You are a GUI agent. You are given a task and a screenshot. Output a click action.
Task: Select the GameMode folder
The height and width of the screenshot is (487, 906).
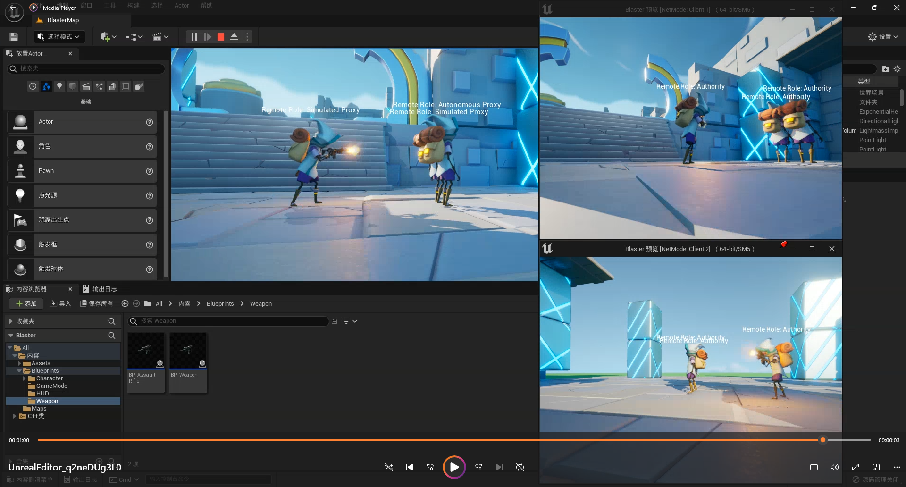point(51,386)
